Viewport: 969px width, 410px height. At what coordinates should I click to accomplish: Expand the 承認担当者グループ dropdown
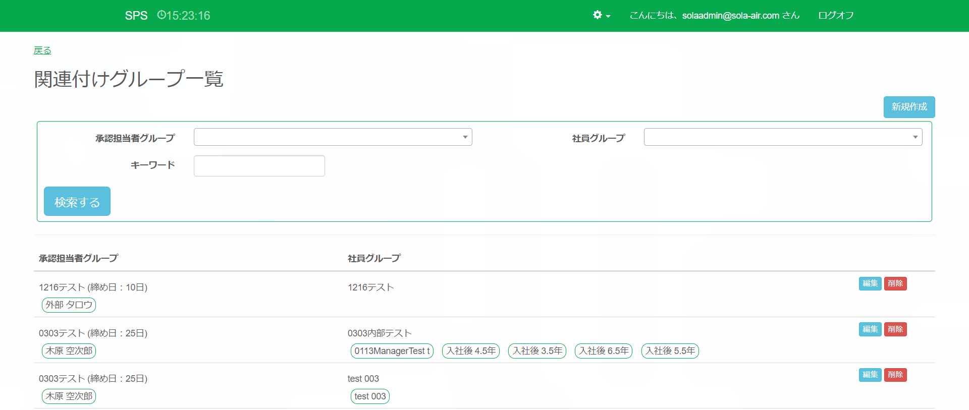click(333, 137)
